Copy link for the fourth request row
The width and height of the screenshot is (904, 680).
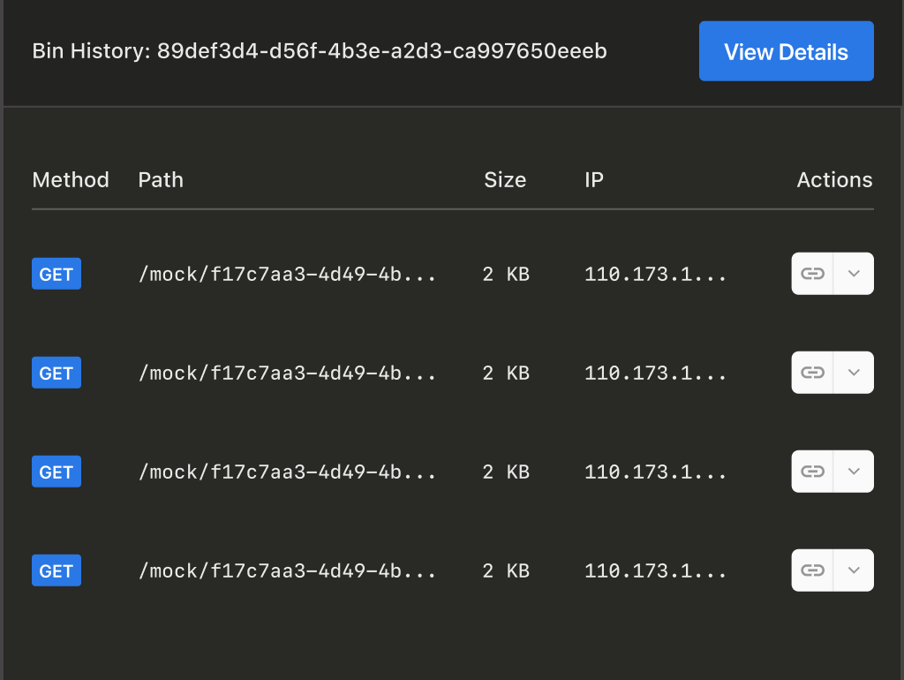tap(812, 570)
